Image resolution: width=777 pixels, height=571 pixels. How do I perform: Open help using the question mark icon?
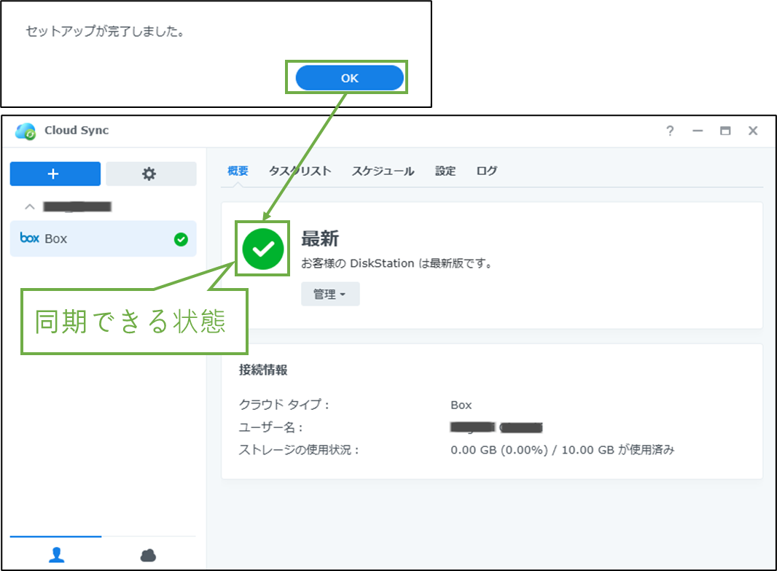669,130
